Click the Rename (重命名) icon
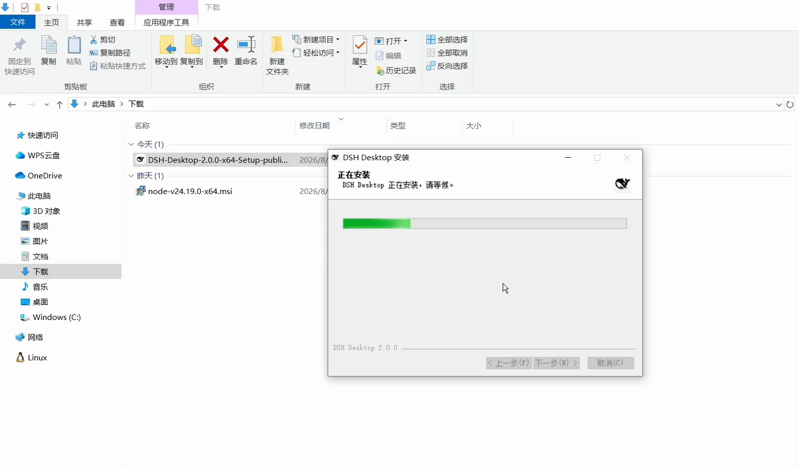 tap(246, 45)
